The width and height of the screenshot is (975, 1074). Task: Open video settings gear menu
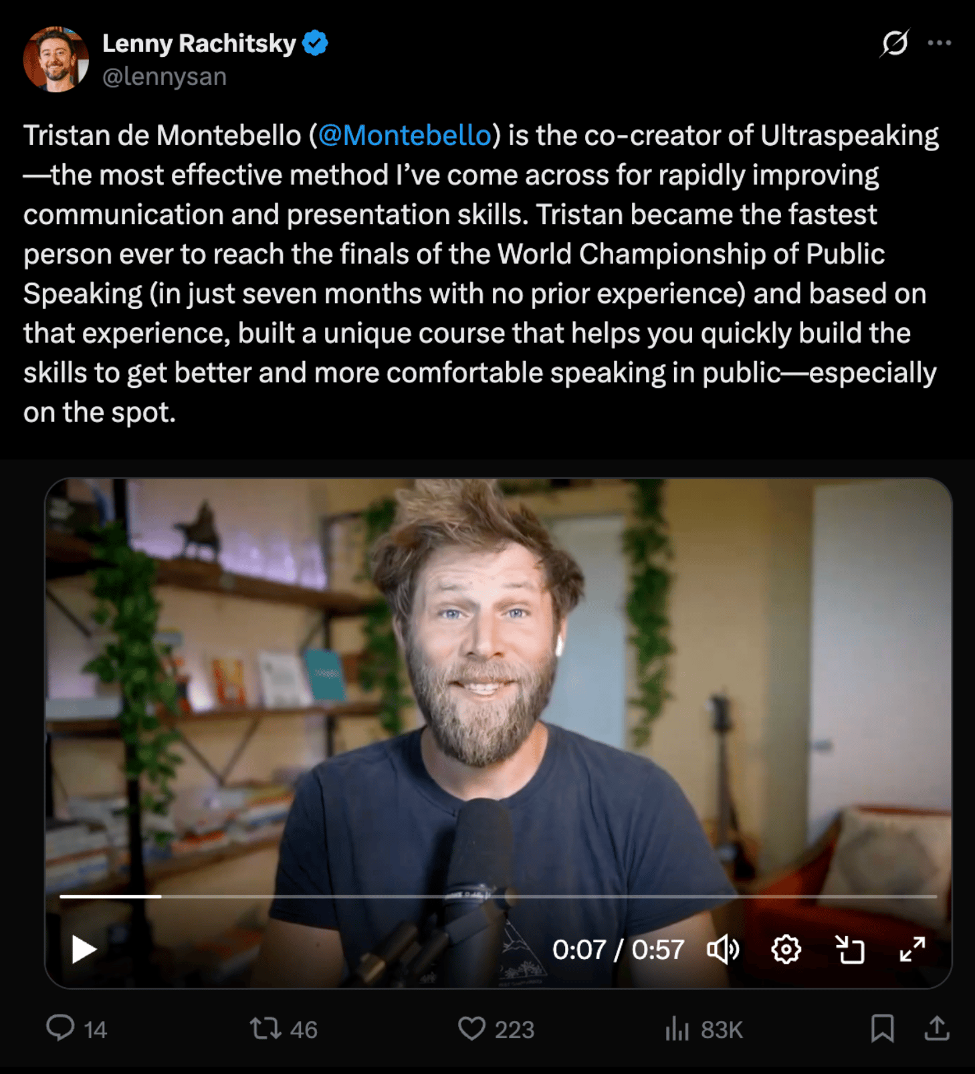click(x=786, y=949)
